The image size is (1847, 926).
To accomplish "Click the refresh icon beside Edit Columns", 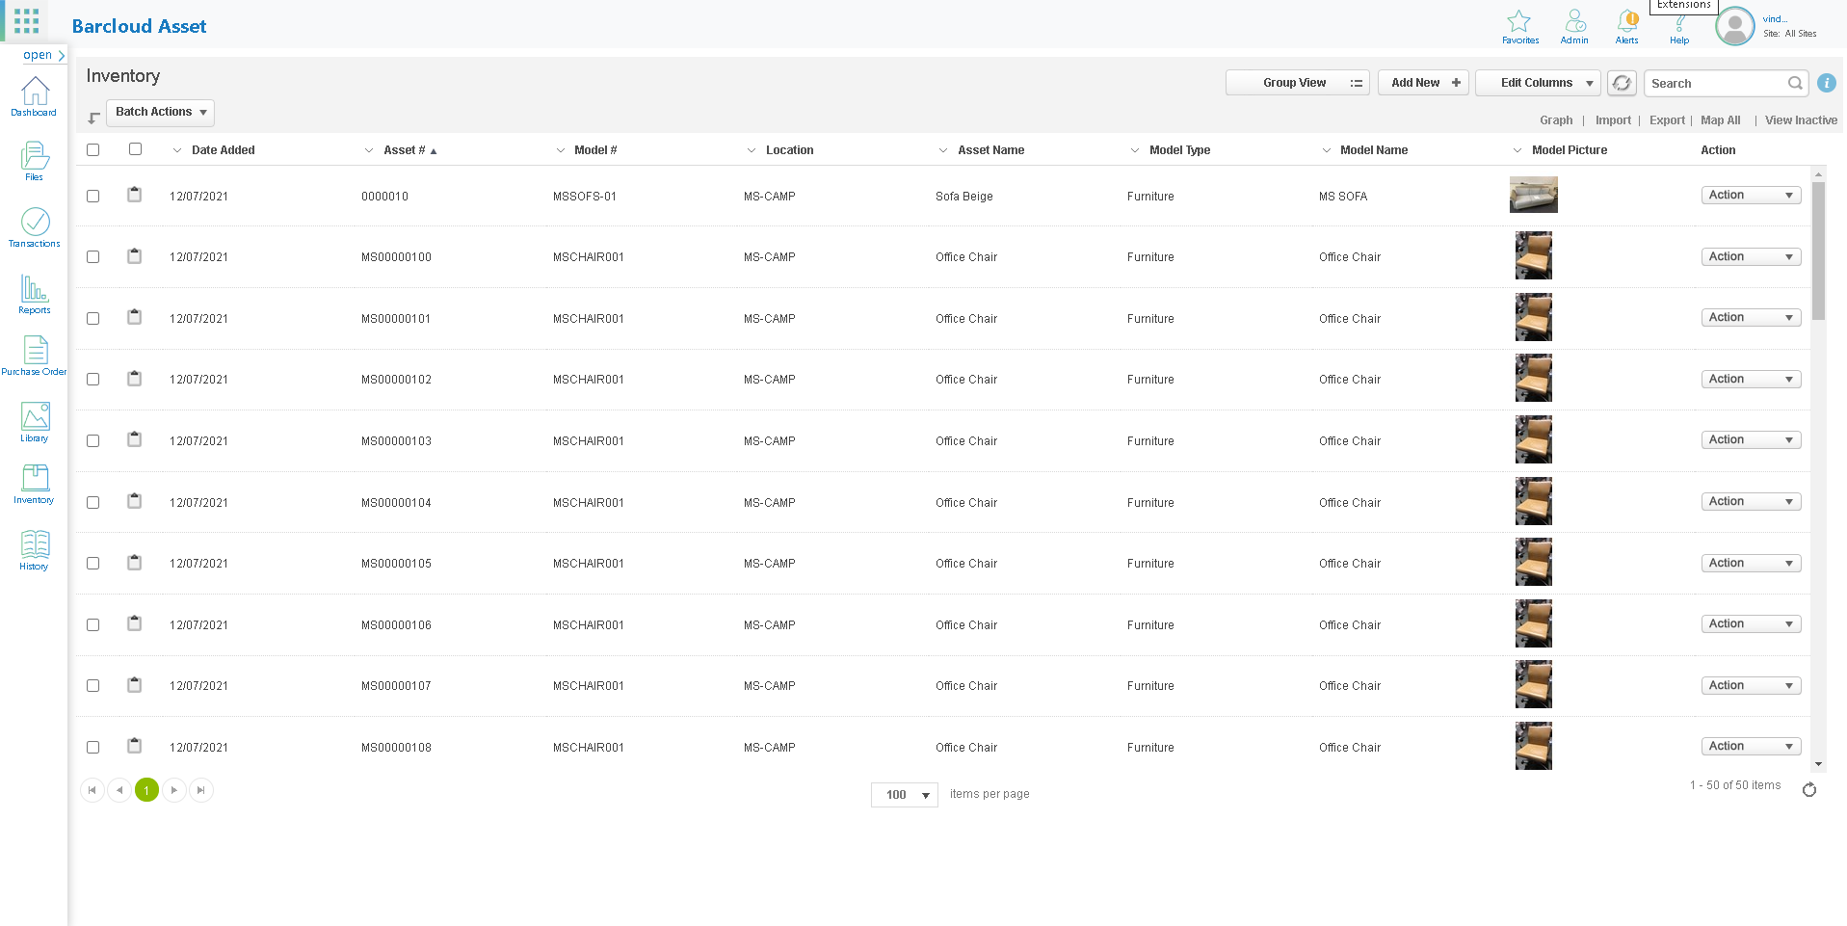I will coord(1622,83).
